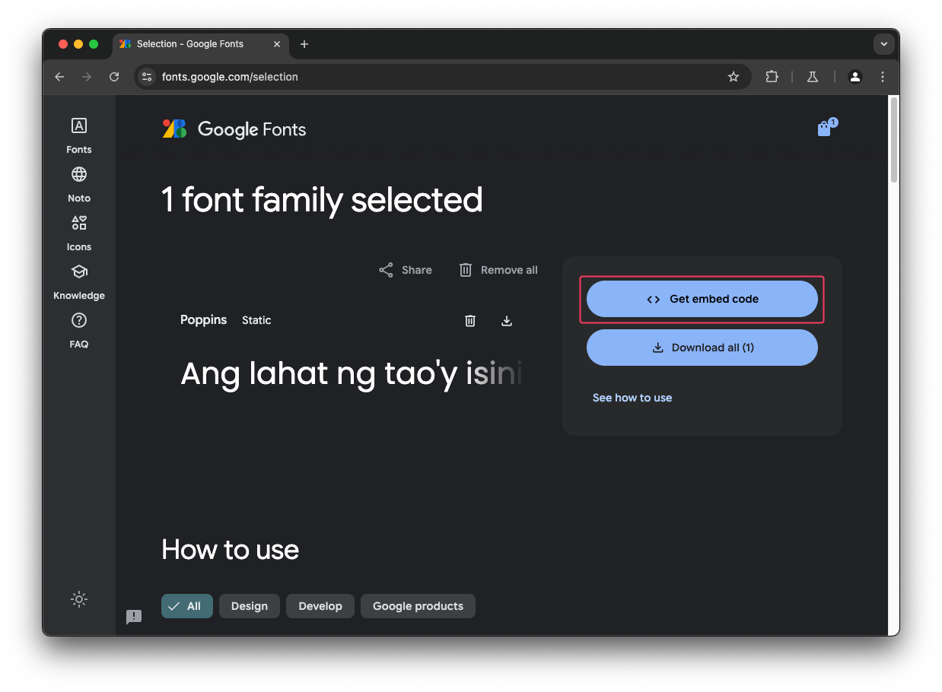View selection via the bag icon with badge
This screenshot has width=942, height=692.
(x=824, y=128)
